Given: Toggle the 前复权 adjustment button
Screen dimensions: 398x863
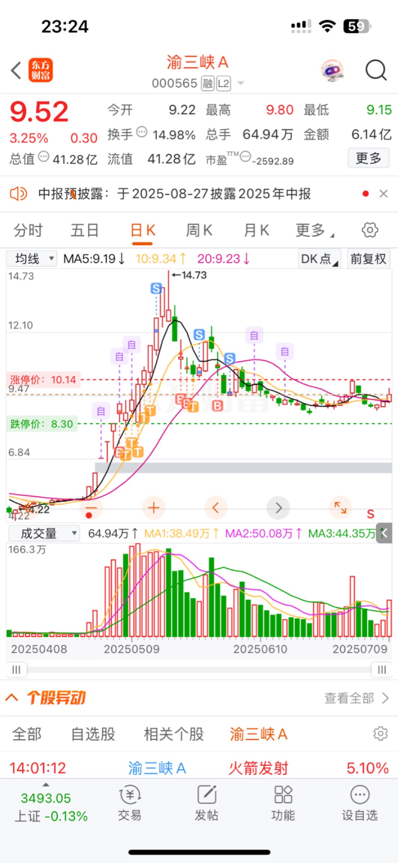Looking at the screenshot, I should [x=368, y=259].
